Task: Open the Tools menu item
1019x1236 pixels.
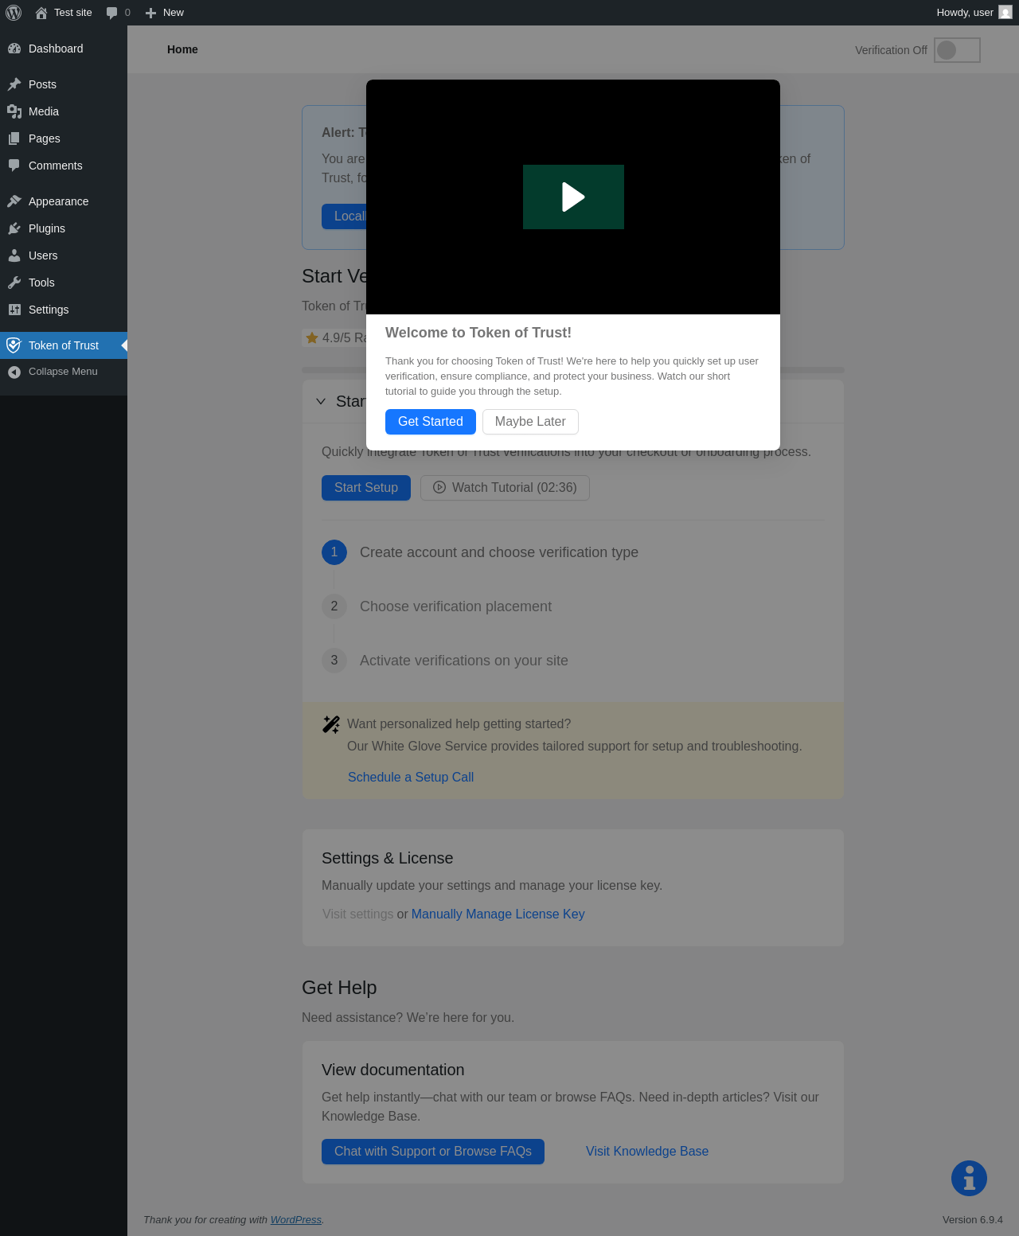Action: tap(64, 283)
